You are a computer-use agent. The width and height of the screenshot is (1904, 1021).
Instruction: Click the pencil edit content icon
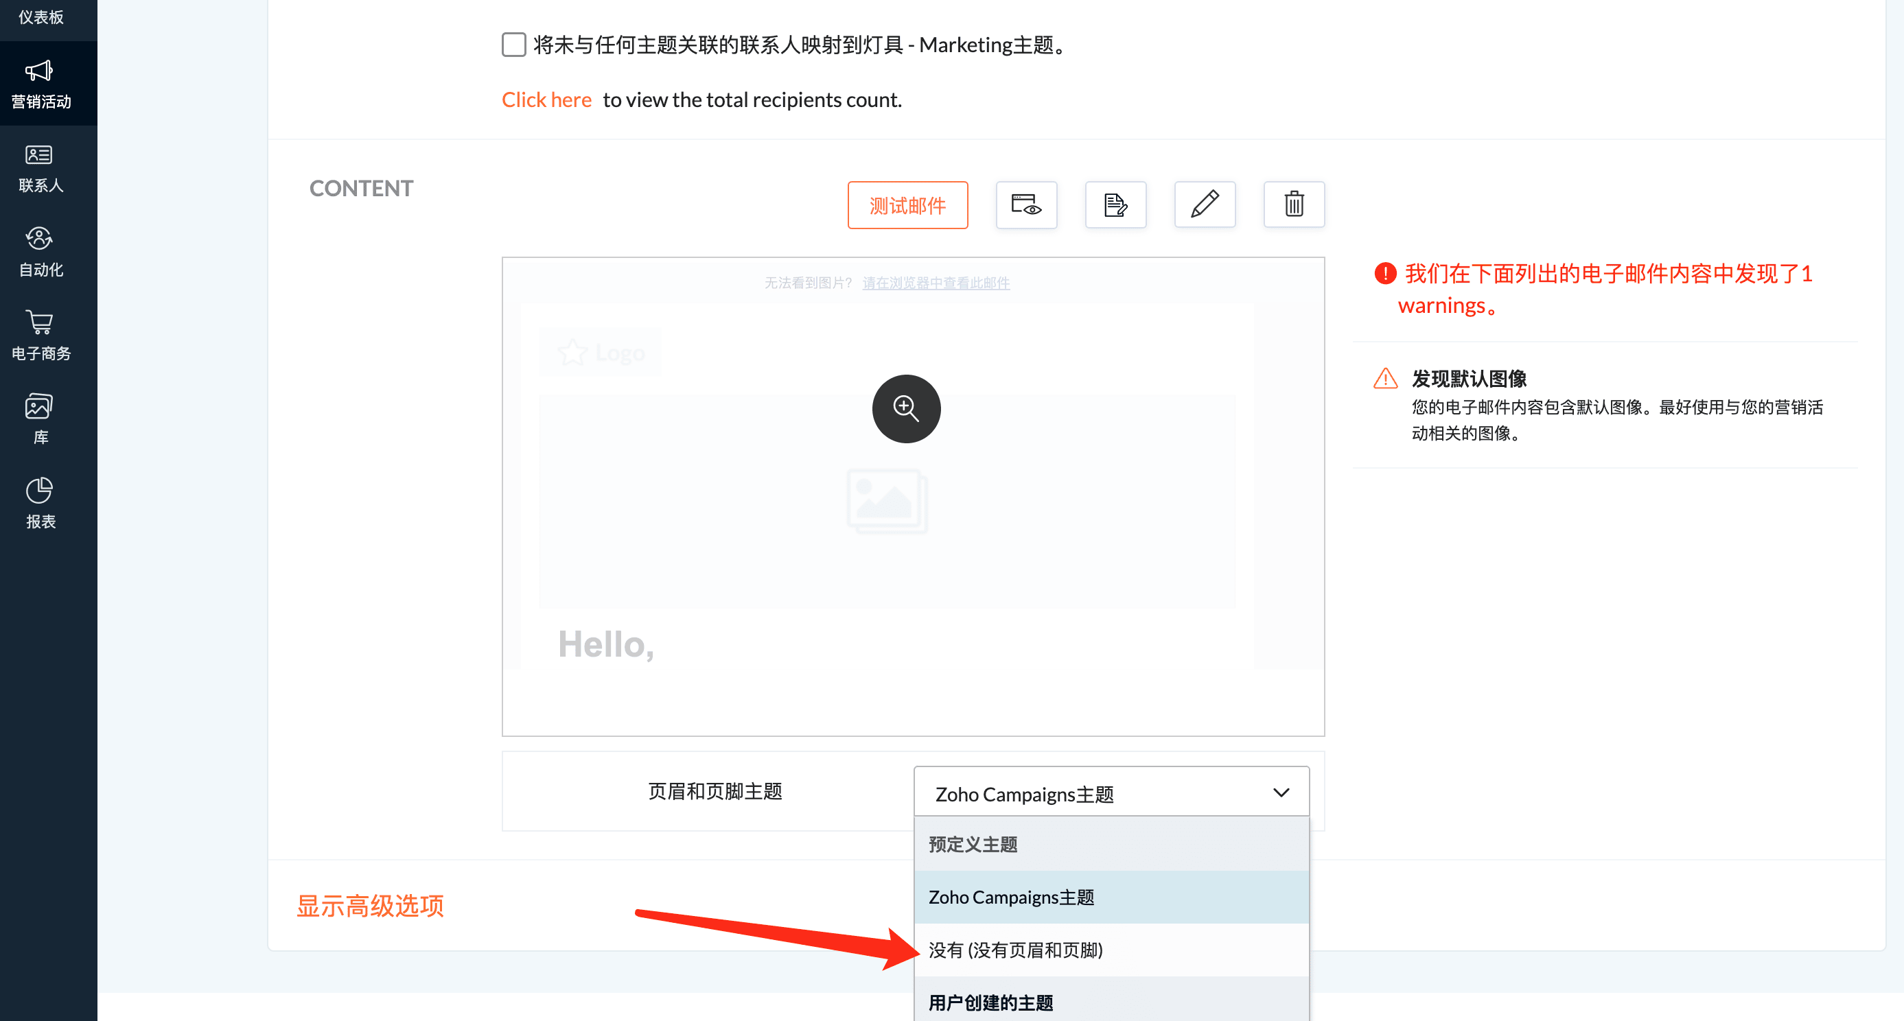click(1205, 204)
